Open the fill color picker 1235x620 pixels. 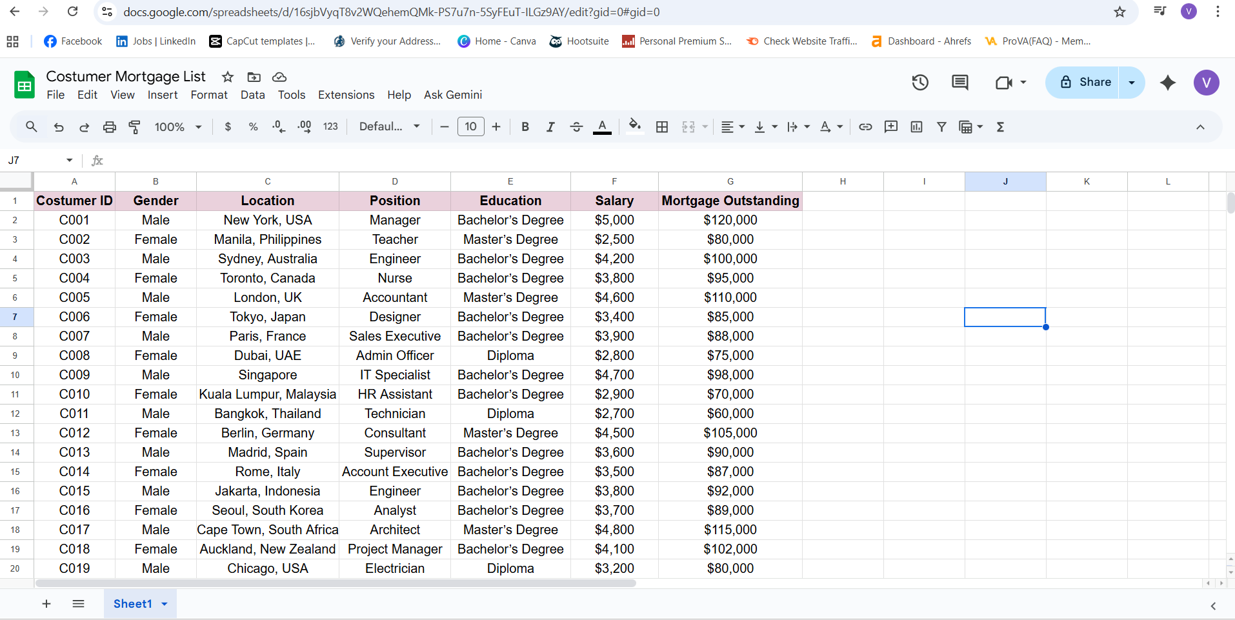point(635,127)
